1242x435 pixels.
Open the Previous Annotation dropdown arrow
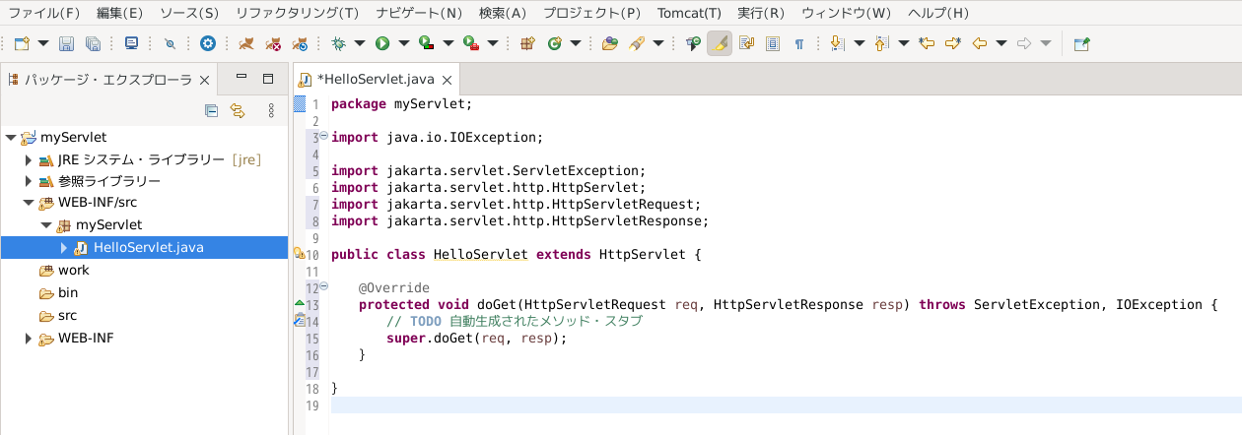(x=903, y=43)
